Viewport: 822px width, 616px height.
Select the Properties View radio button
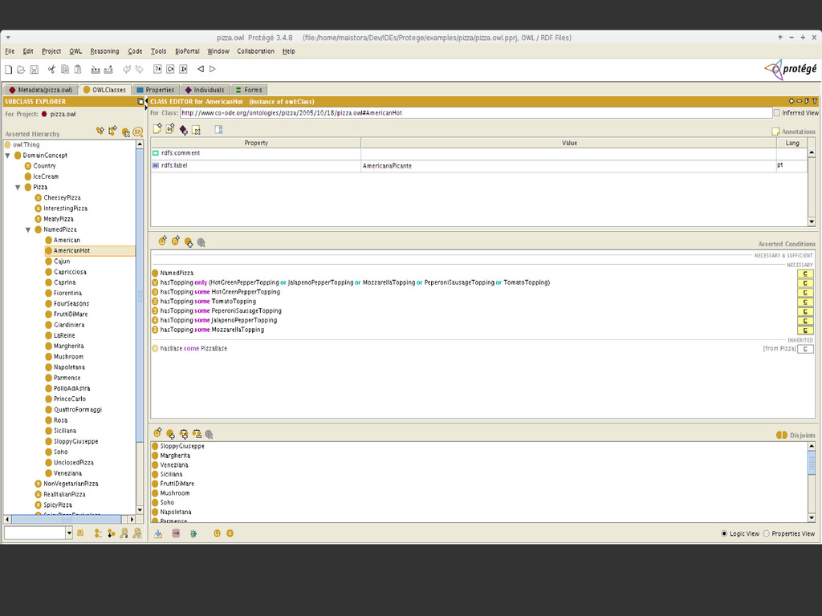click(x=767, y=533)
